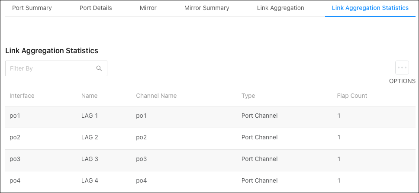Click the Flap Count column header
The height and width of the screenshot is (193, 419).
pos(352,96)
